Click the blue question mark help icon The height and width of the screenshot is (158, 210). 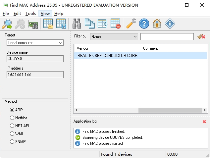tap(144, 24)
